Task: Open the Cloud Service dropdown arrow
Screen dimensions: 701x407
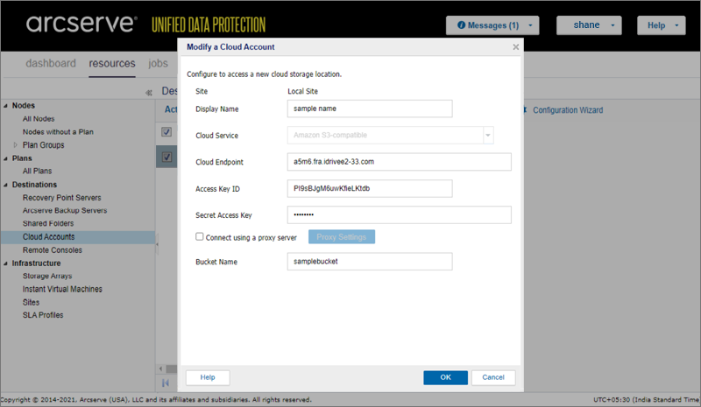Action: point(488,135)
